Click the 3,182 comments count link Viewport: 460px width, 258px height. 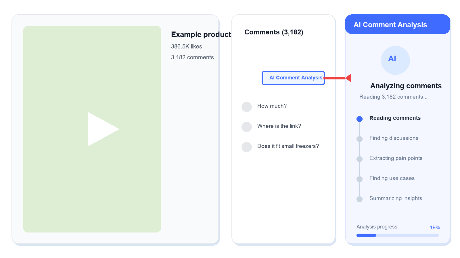click(x=192, y=57)
